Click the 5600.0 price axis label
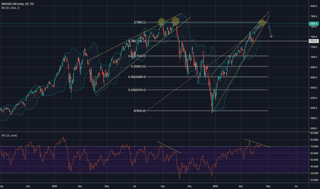This screenshot has width=320, height=189. click(x=314, y=128)
